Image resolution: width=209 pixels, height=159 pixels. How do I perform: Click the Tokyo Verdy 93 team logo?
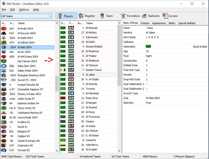[4, 108]
